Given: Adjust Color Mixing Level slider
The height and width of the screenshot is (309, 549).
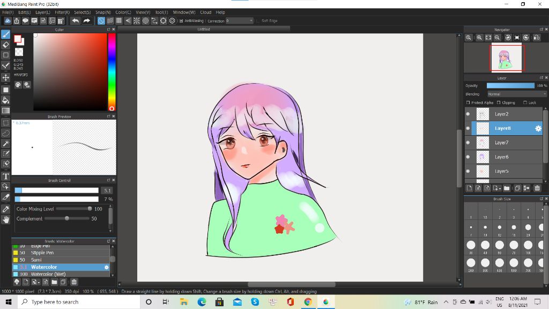Looking at the screenshot, I should 74,209.
